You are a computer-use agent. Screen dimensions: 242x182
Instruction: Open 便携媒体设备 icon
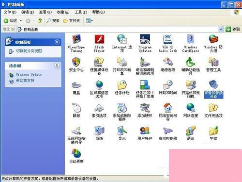pos(99,62)
